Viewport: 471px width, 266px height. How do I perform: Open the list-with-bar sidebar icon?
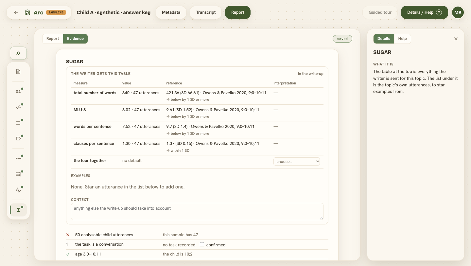tap(18, 174)
